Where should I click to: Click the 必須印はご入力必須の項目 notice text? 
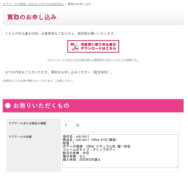[x=38, y=81]
